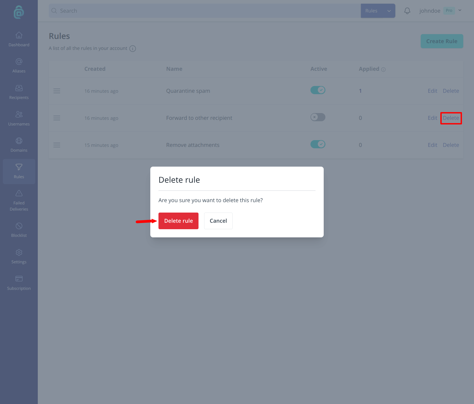Click the Created column header
Image resolution: width=474 pixels, height=404 pixels.
(x=95, y=69)
